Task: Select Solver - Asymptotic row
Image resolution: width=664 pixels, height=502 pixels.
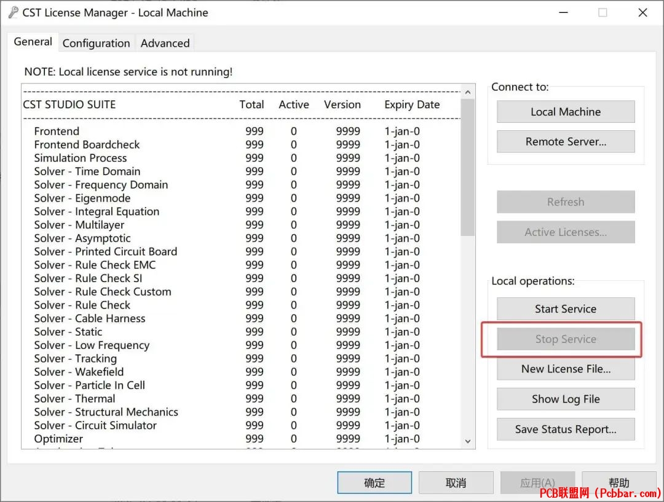Action: pyautogui.click(x=227, y=238)
